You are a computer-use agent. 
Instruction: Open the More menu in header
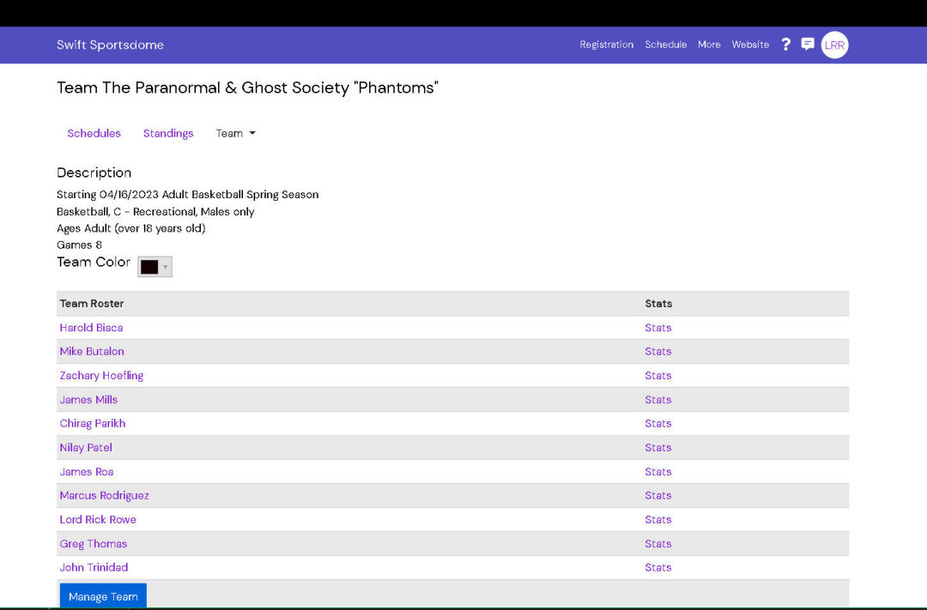[709, 45]
